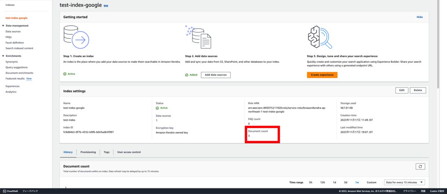Open Query suggestions in the sidebar
The image size is (447, 194).
pos(16,67)
